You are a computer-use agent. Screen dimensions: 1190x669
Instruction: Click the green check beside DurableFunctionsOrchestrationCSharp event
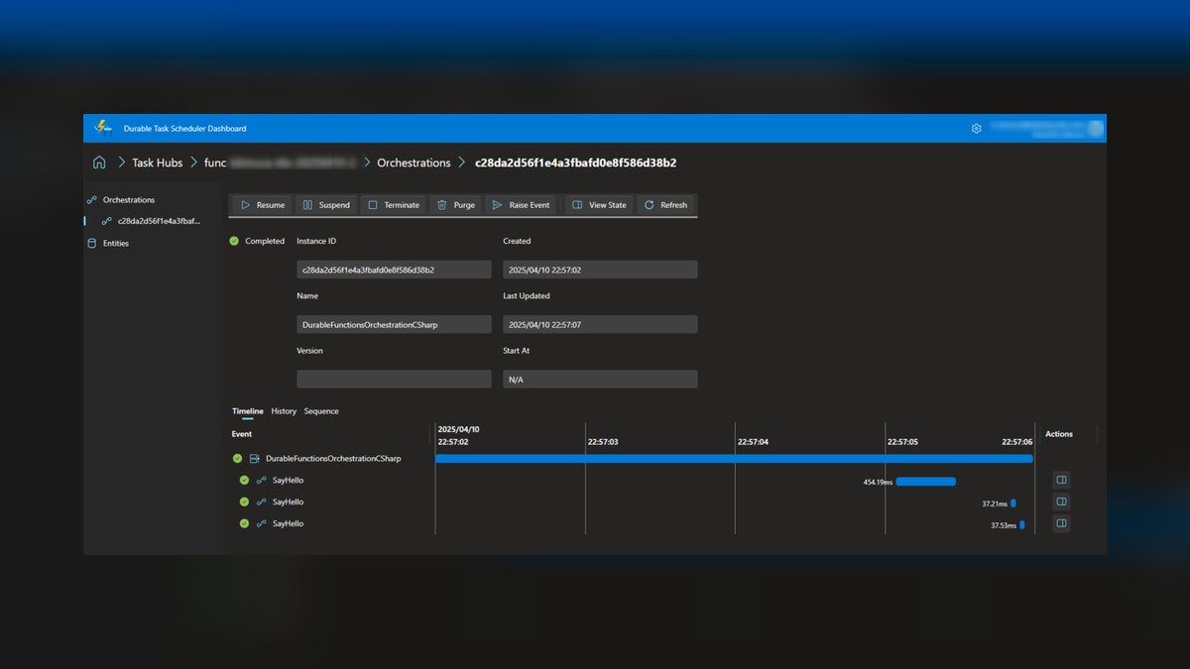tap(237, 459)
